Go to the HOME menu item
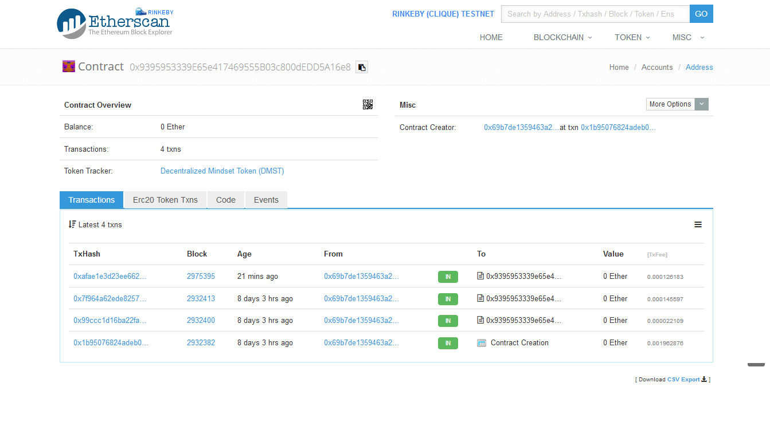The image size is (770, 422). pyautogui.click(x=491, y=37)
